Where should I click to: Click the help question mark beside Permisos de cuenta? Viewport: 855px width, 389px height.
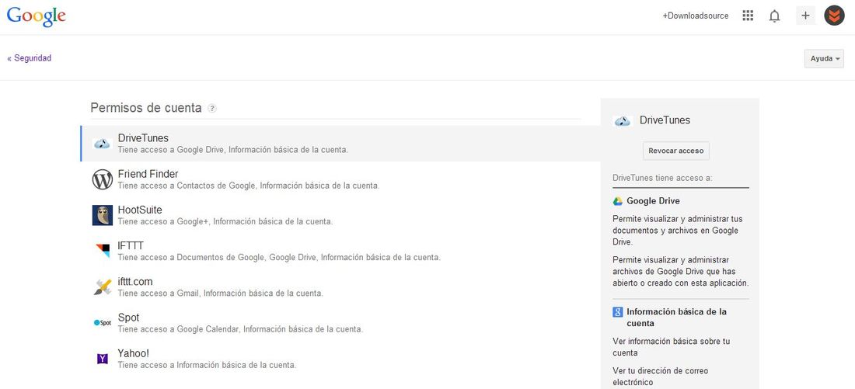point(212,109)
